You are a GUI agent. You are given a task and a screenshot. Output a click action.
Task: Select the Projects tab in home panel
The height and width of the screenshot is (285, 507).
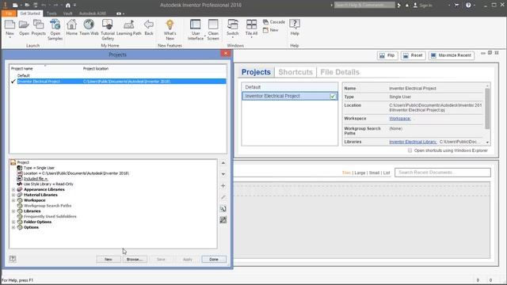pos(256,72)
